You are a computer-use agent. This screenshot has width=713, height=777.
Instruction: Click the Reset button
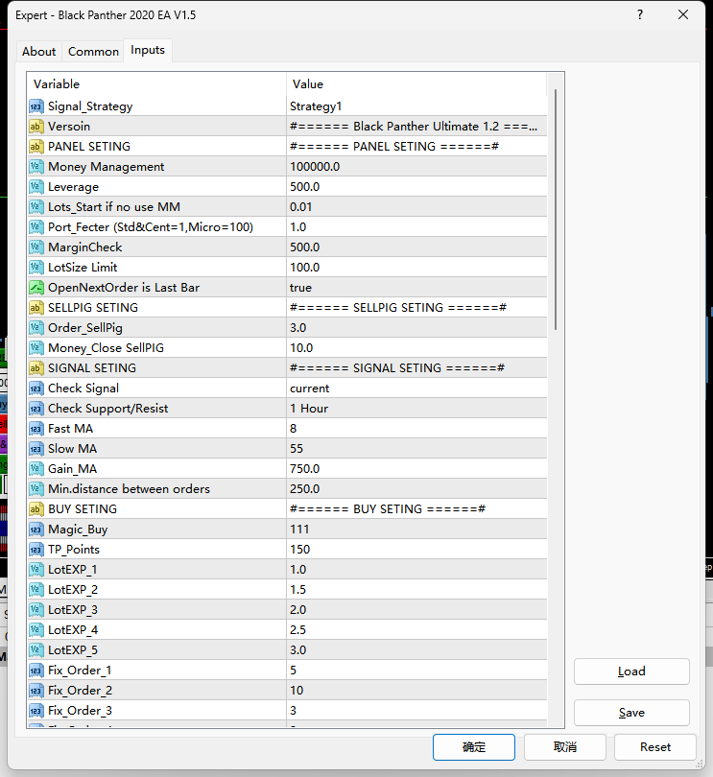[655, 746]
